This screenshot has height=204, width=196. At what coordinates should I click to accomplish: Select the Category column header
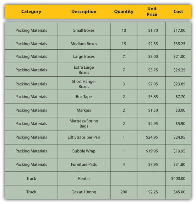tap(31, 12)
